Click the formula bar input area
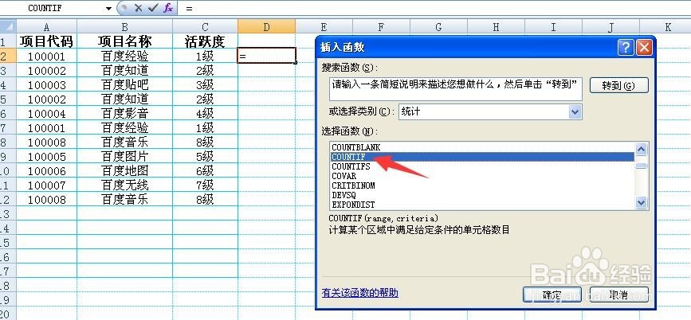This screenshot has width=691, height=320. coord(436,8)
